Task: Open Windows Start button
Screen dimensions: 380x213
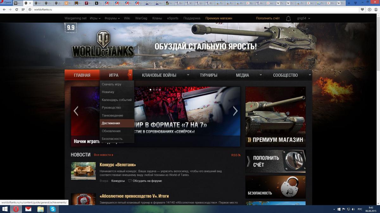Action: coord(5,209)
